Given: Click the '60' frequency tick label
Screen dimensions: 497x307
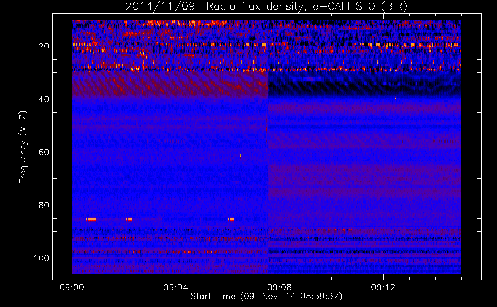Looking at the screenshot, I should (x=44, y=152).
